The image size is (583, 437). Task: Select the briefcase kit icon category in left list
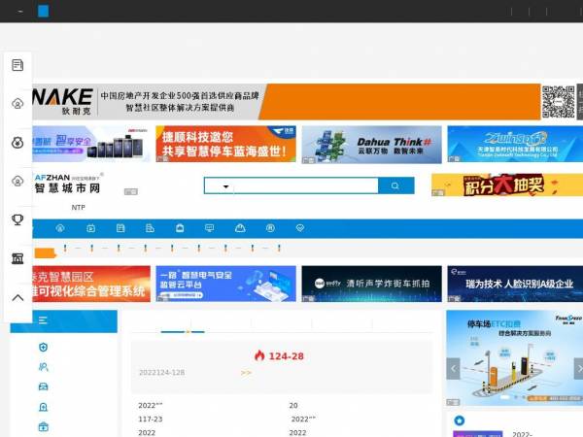click(43, 426)
